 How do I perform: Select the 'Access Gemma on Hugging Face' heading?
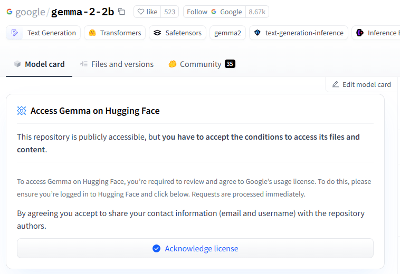click(x=95, y=111)
